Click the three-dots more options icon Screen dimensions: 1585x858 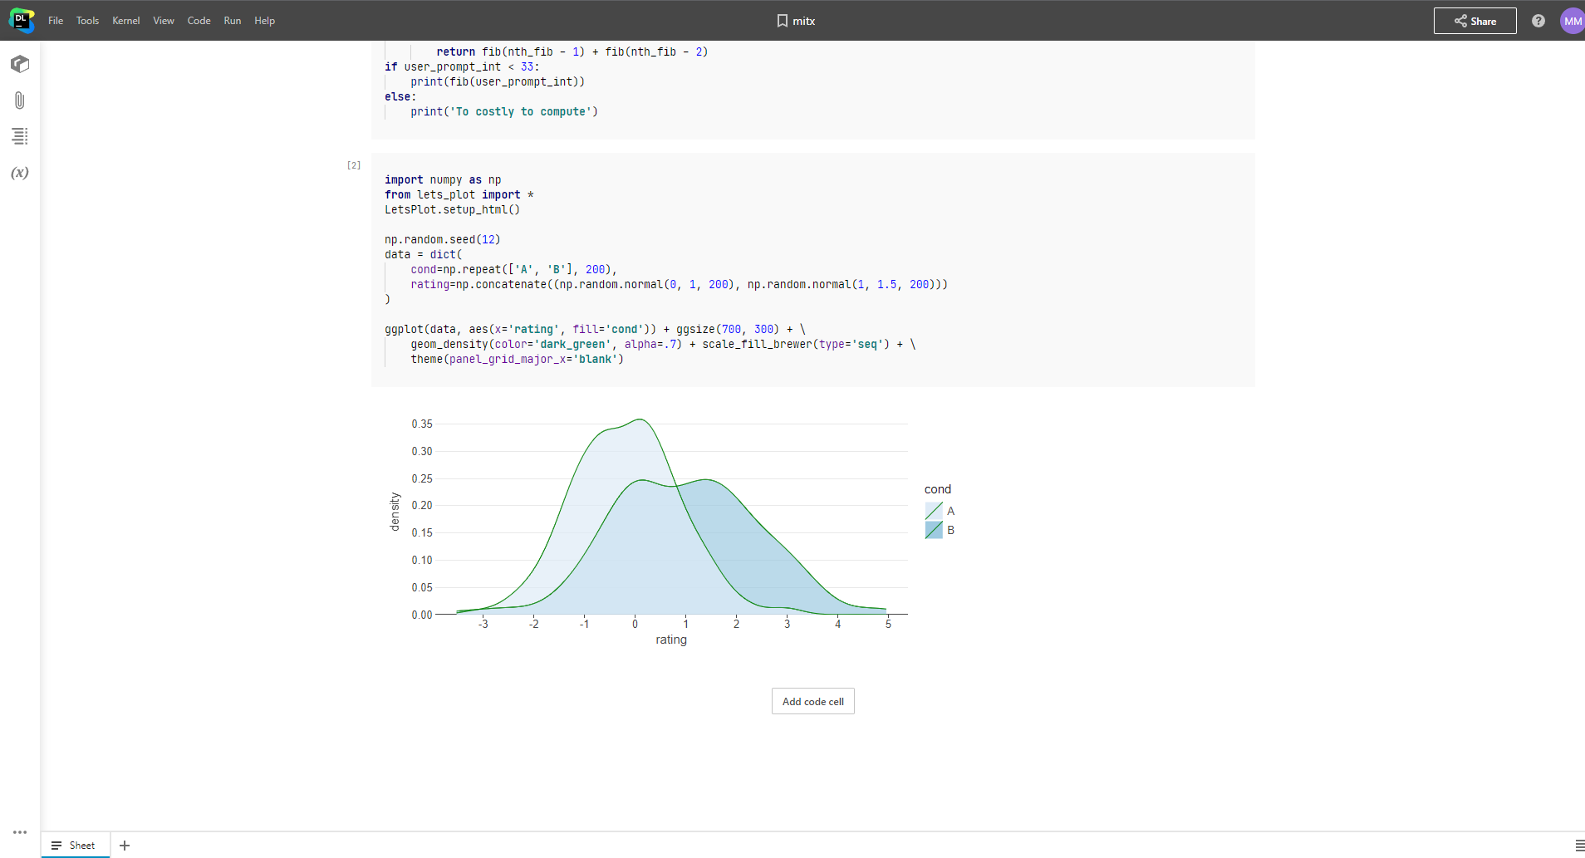point(20,831)
